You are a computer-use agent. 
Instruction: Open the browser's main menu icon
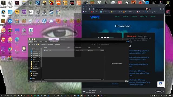point(163,9)
